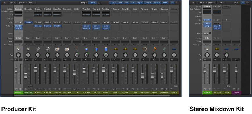Click the Tom Mid blue drum icon
Viewport: 252px width, 114px height.
[x=96, y=49]
